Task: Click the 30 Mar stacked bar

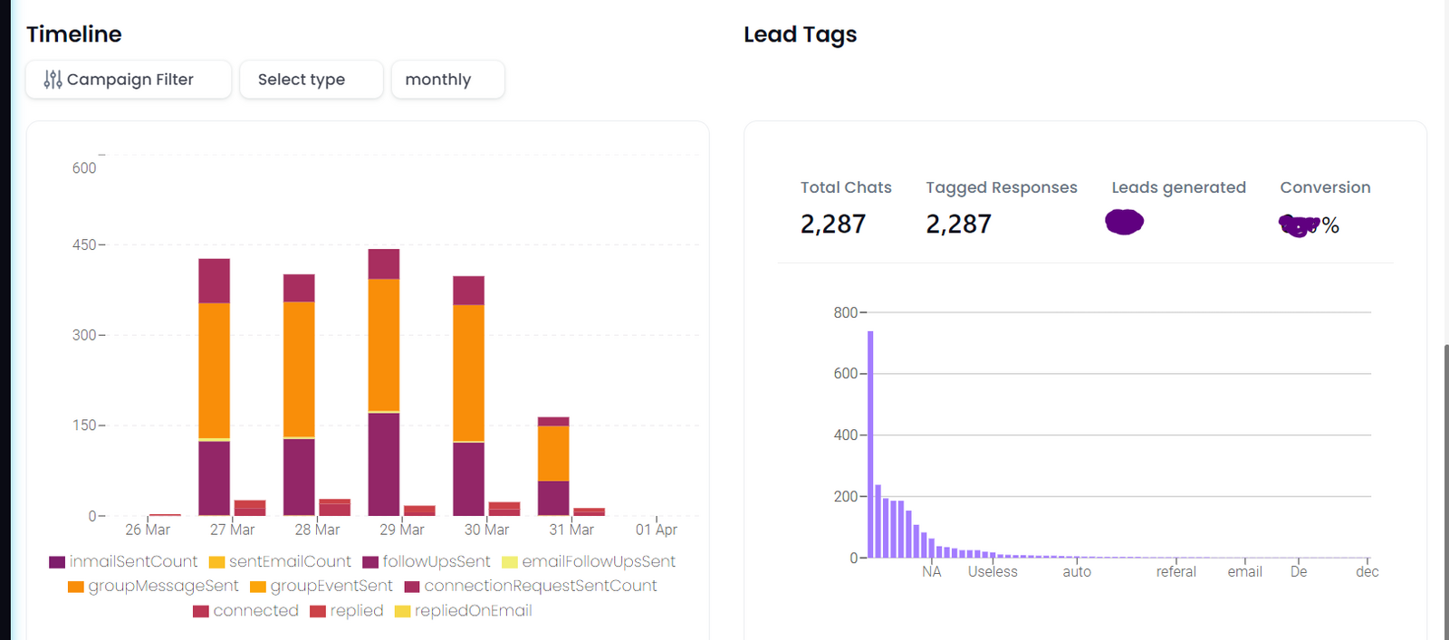Action: (468, 396)
